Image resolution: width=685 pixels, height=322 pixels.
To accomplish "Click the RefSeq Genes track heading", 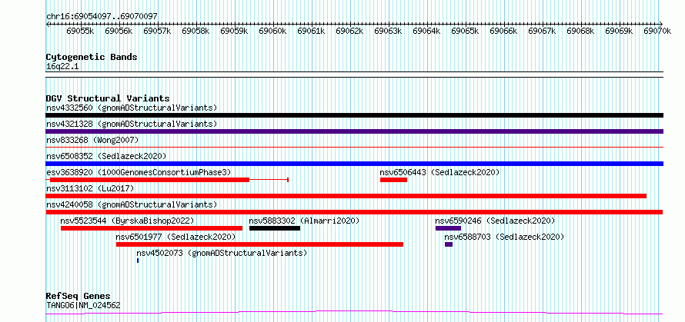I will tap(78, 297).
